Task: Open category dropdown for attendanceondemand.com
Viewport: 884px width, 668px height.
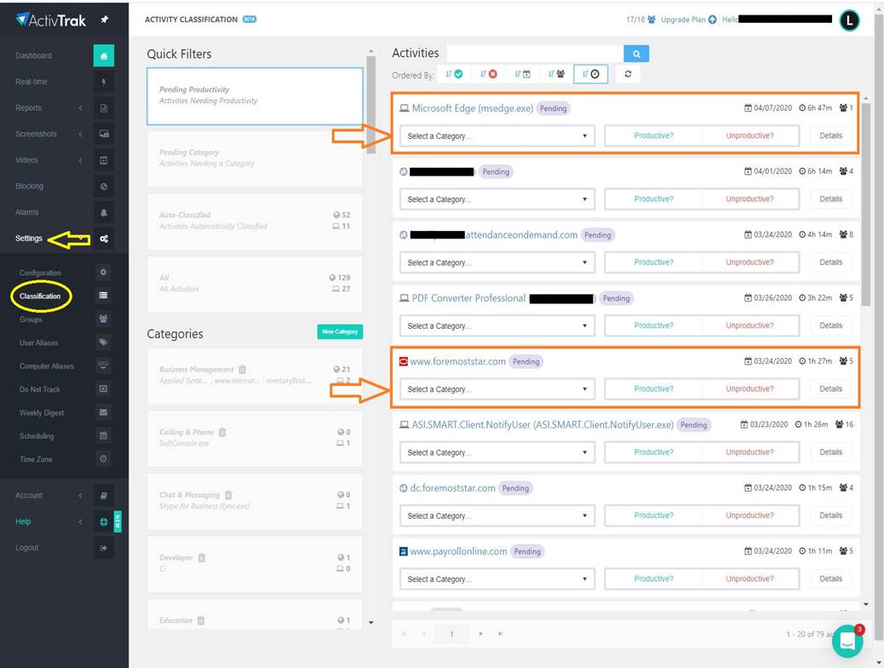Action: pos(497,263)
